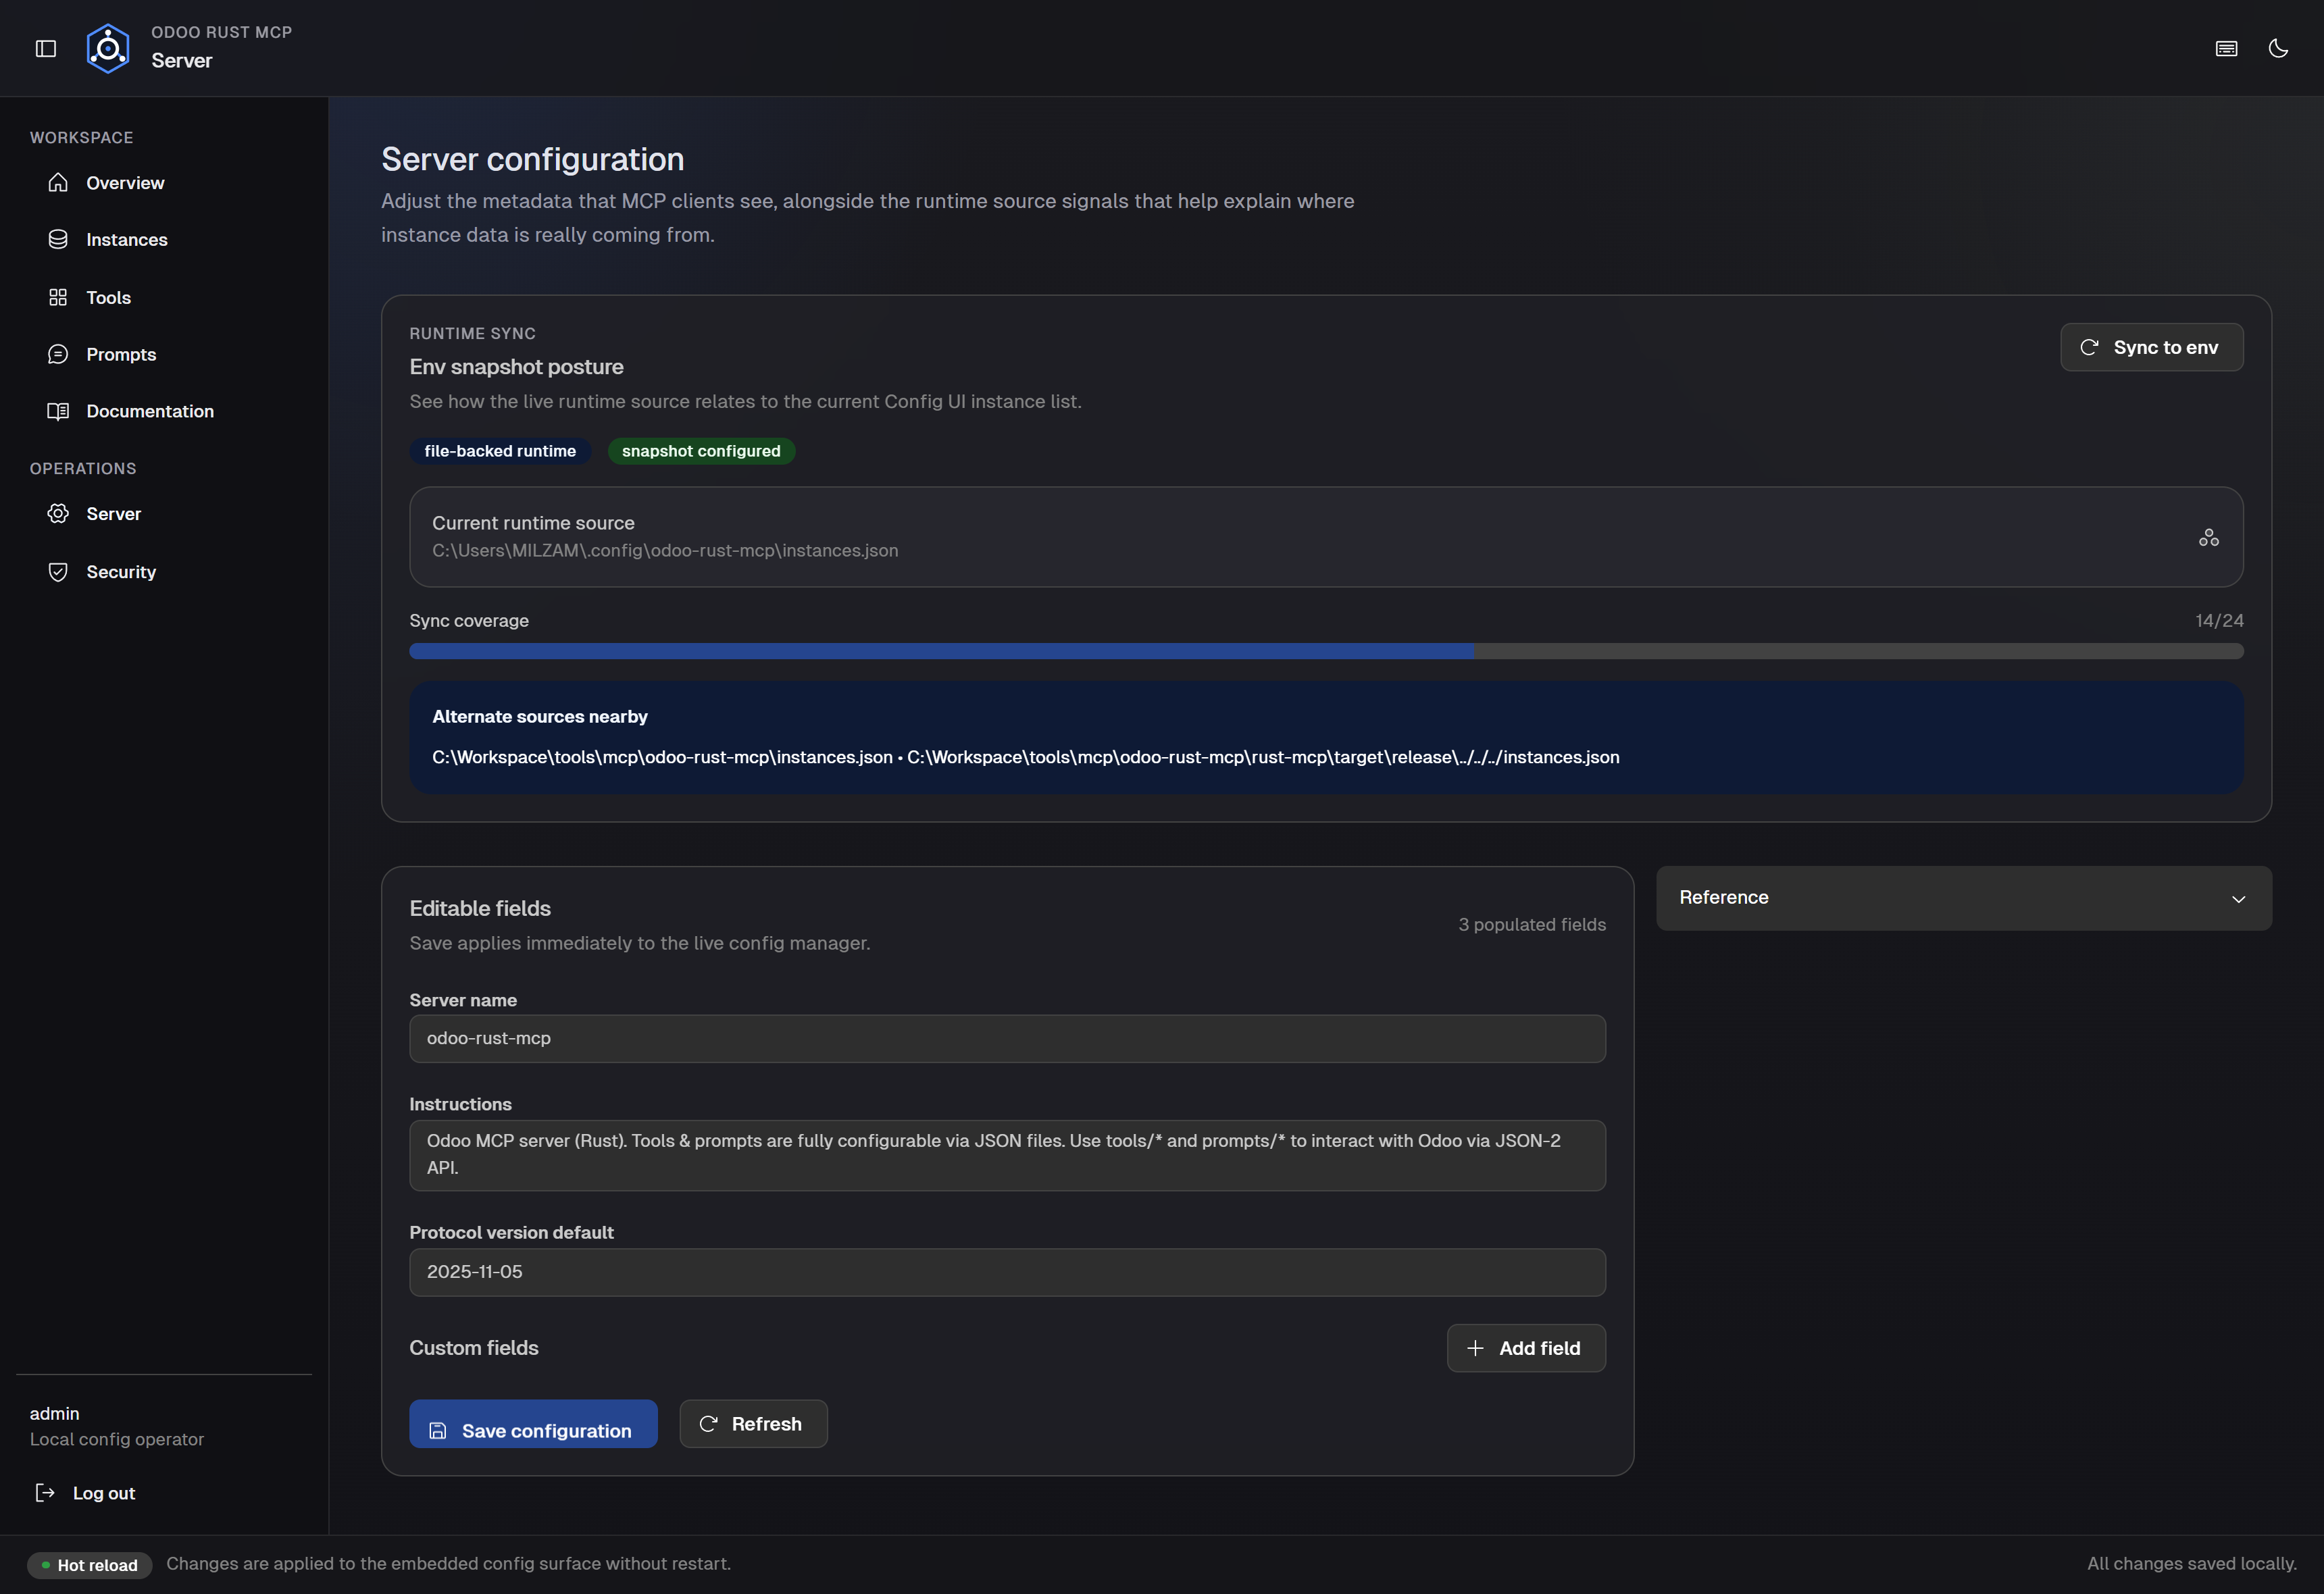Save configuration
Image resolution: width=2324 pixels, height=1594 pixels.
click(533, 1424)
